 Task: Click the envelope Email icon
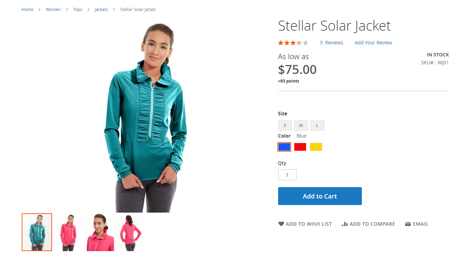click(408, 224)
